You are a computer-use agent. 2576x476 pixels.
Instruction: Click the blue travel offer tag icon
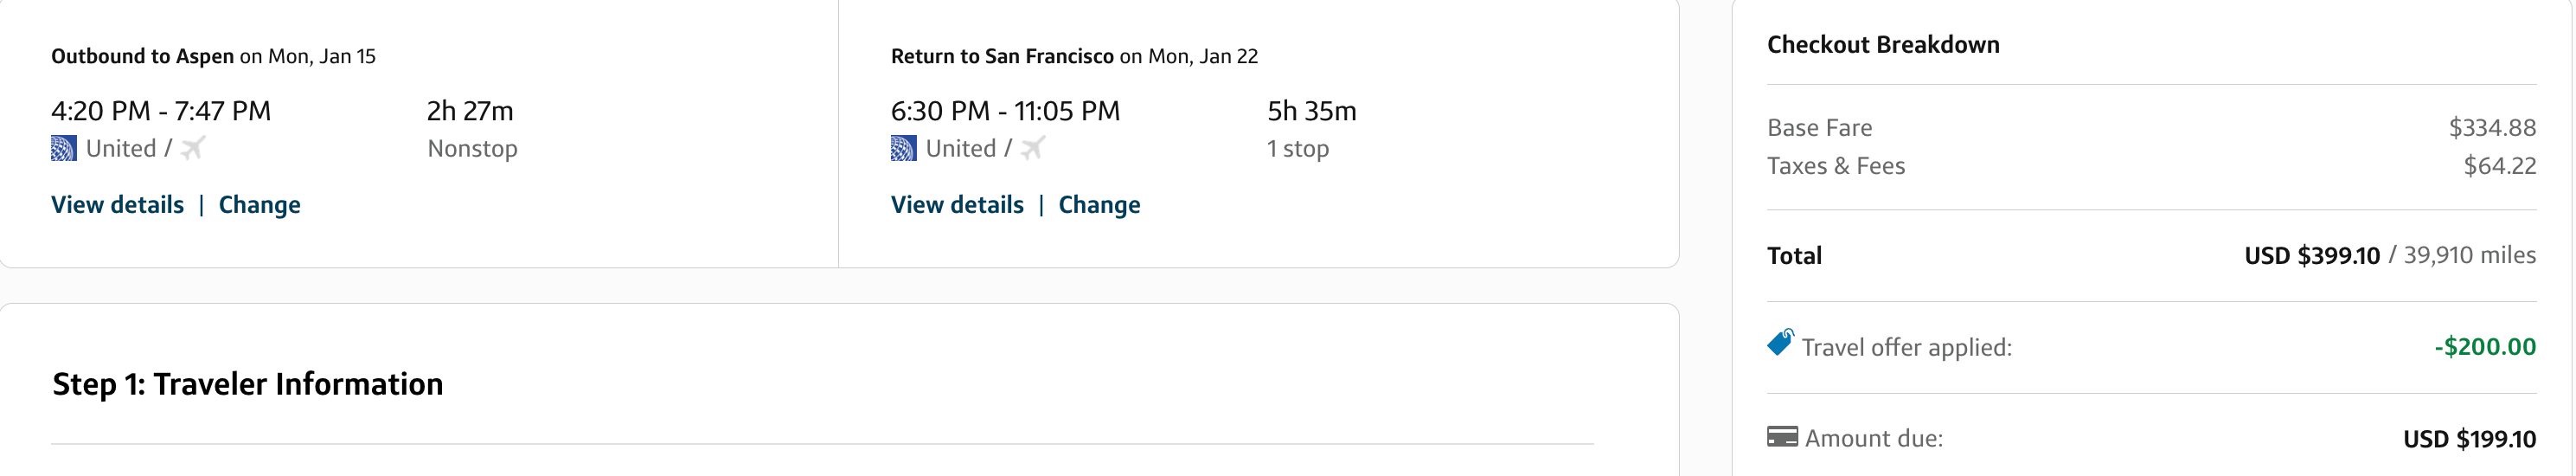point(1781,342)
